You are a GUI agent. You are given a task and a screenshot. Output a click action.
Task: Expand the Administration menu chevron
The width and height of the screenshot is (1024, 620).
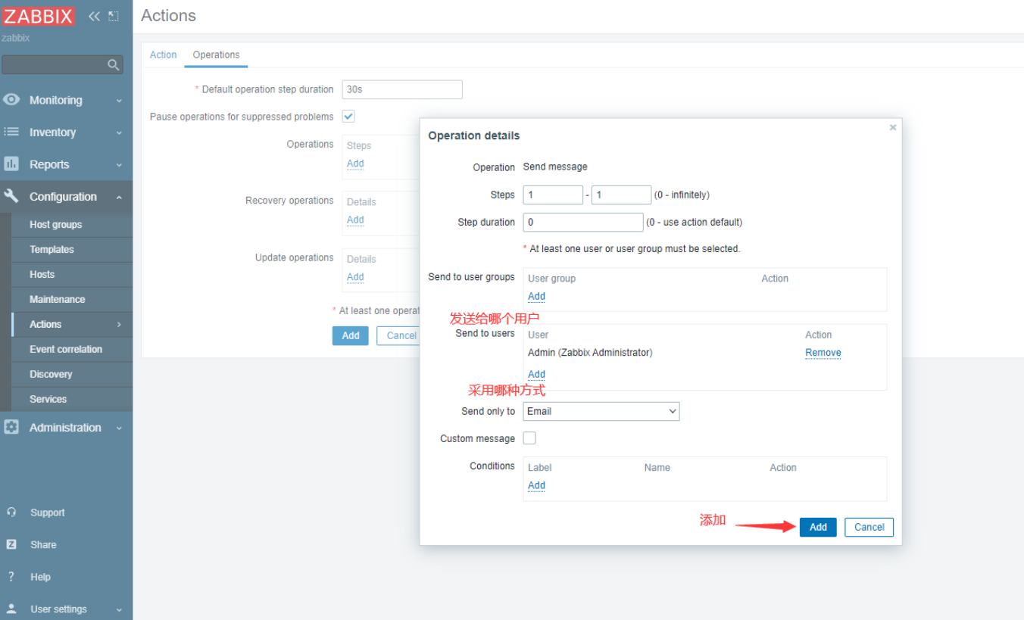[119, 428]
